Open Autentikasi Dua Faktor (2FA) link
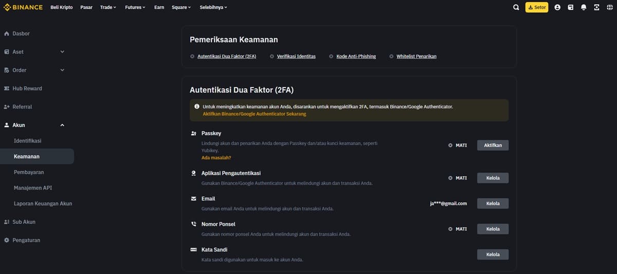This screenshot has height=274, width=617. tap(227, 56)
